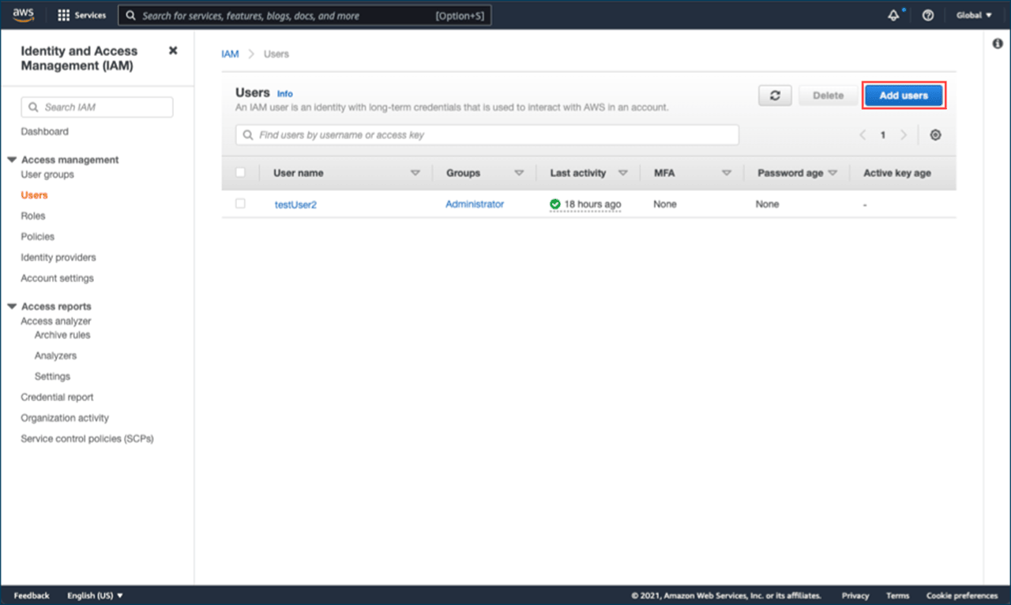
Task: Select the testUser2 row checkbox
Action: pos(241,204)
